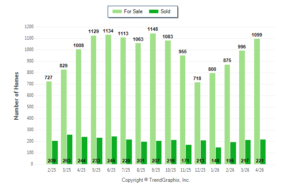
Task: Click the 6/25 For Sale bar labeled 1134
Action: [x=109, y=99]
